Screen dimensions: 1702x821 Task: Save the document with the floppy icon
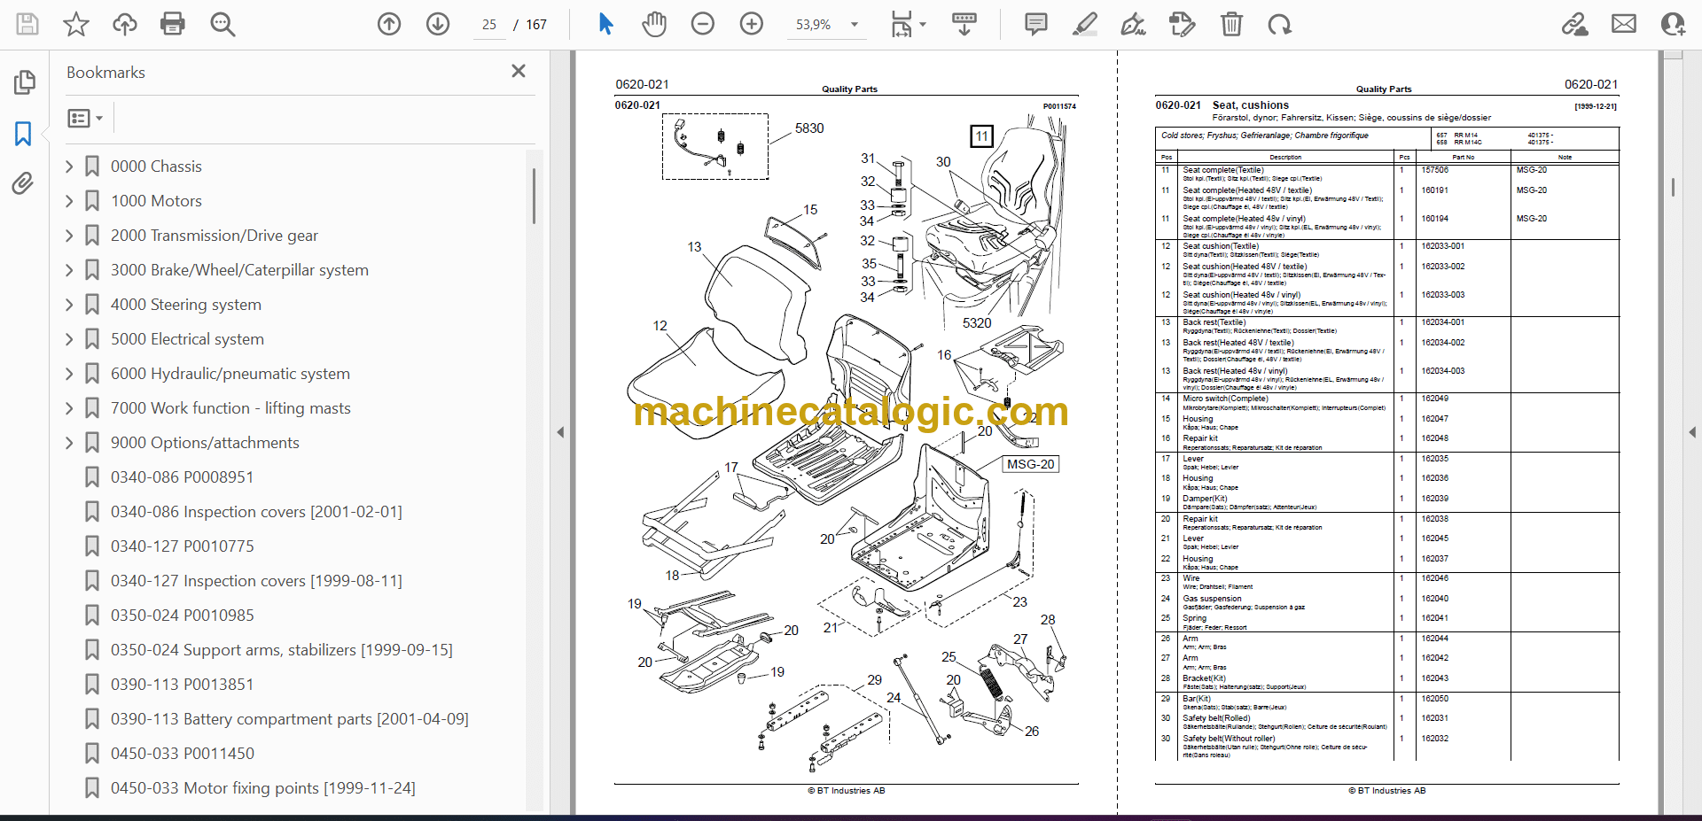pyautogui.click(x=27, y=24)
